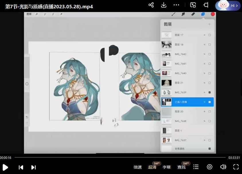Screen dimensions: 242x174
Task: Add a new layer with the plus button
Action: 210,24
